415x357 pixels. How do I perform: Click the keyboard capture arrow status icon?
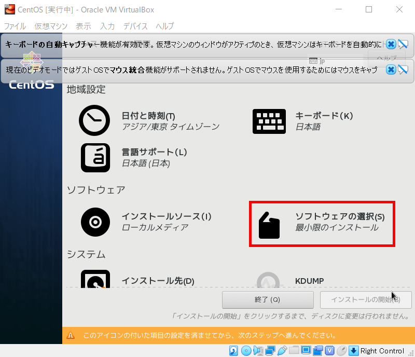click(x=354, y=351)
